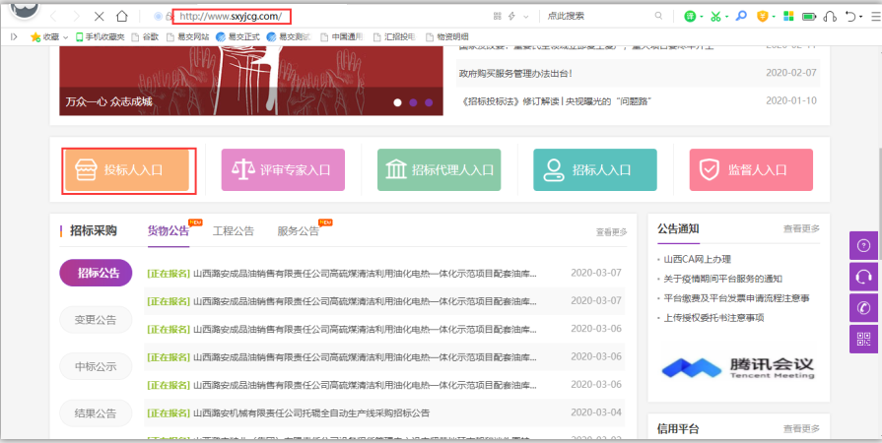This screenshot has height=443, width=882.
Task: Click the purple headset customer service widget
Action: (x=863, y=277)
